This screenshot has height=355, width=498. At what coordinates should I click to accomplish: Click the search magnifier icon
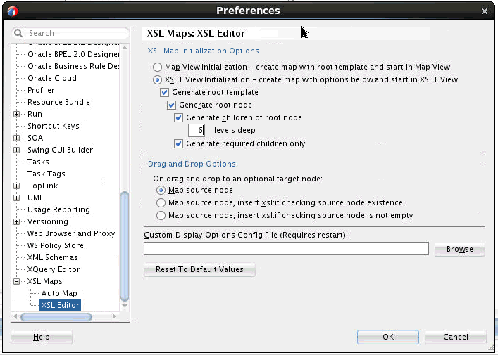point(18,33)
